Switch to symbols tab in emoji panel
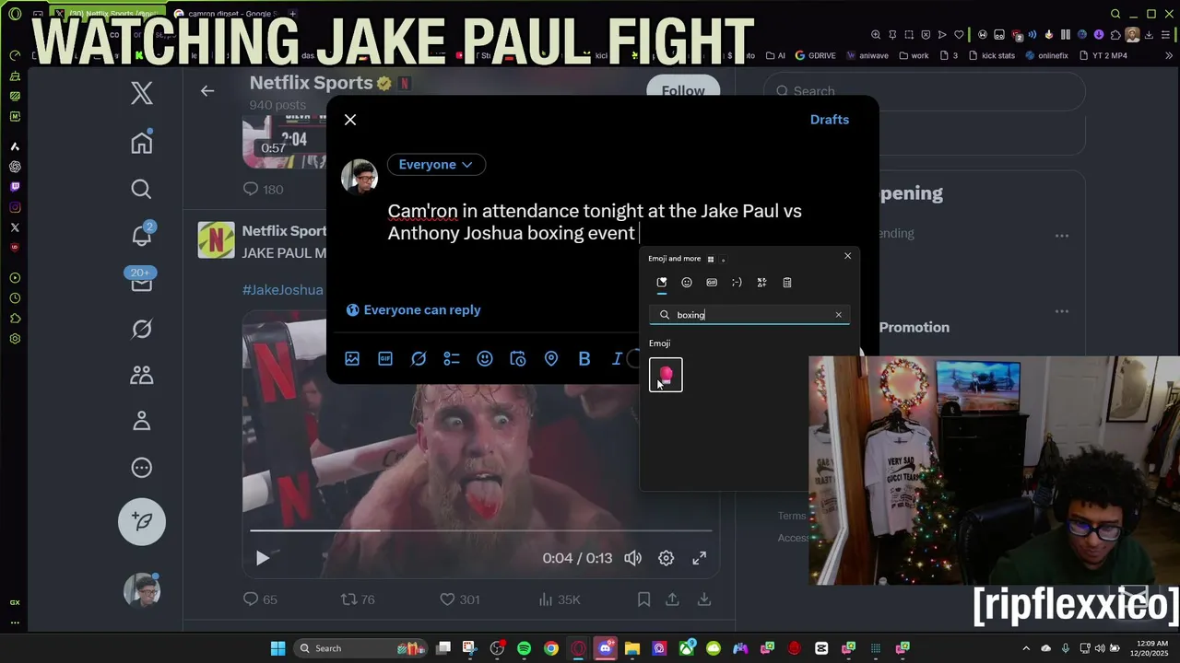1180x663 pixels. pos(761,283)
